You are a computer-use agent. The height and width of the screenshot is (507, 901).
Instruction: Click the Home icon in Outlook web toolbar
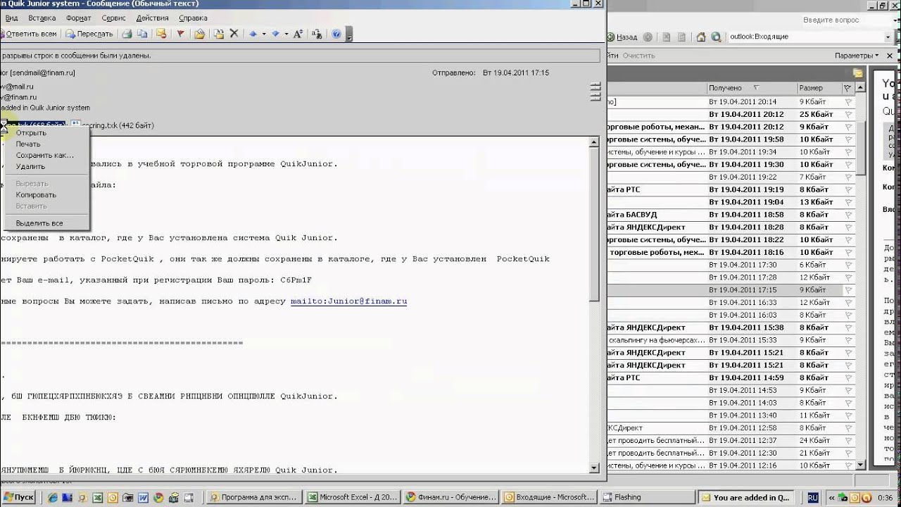click(x=700, y=37)
